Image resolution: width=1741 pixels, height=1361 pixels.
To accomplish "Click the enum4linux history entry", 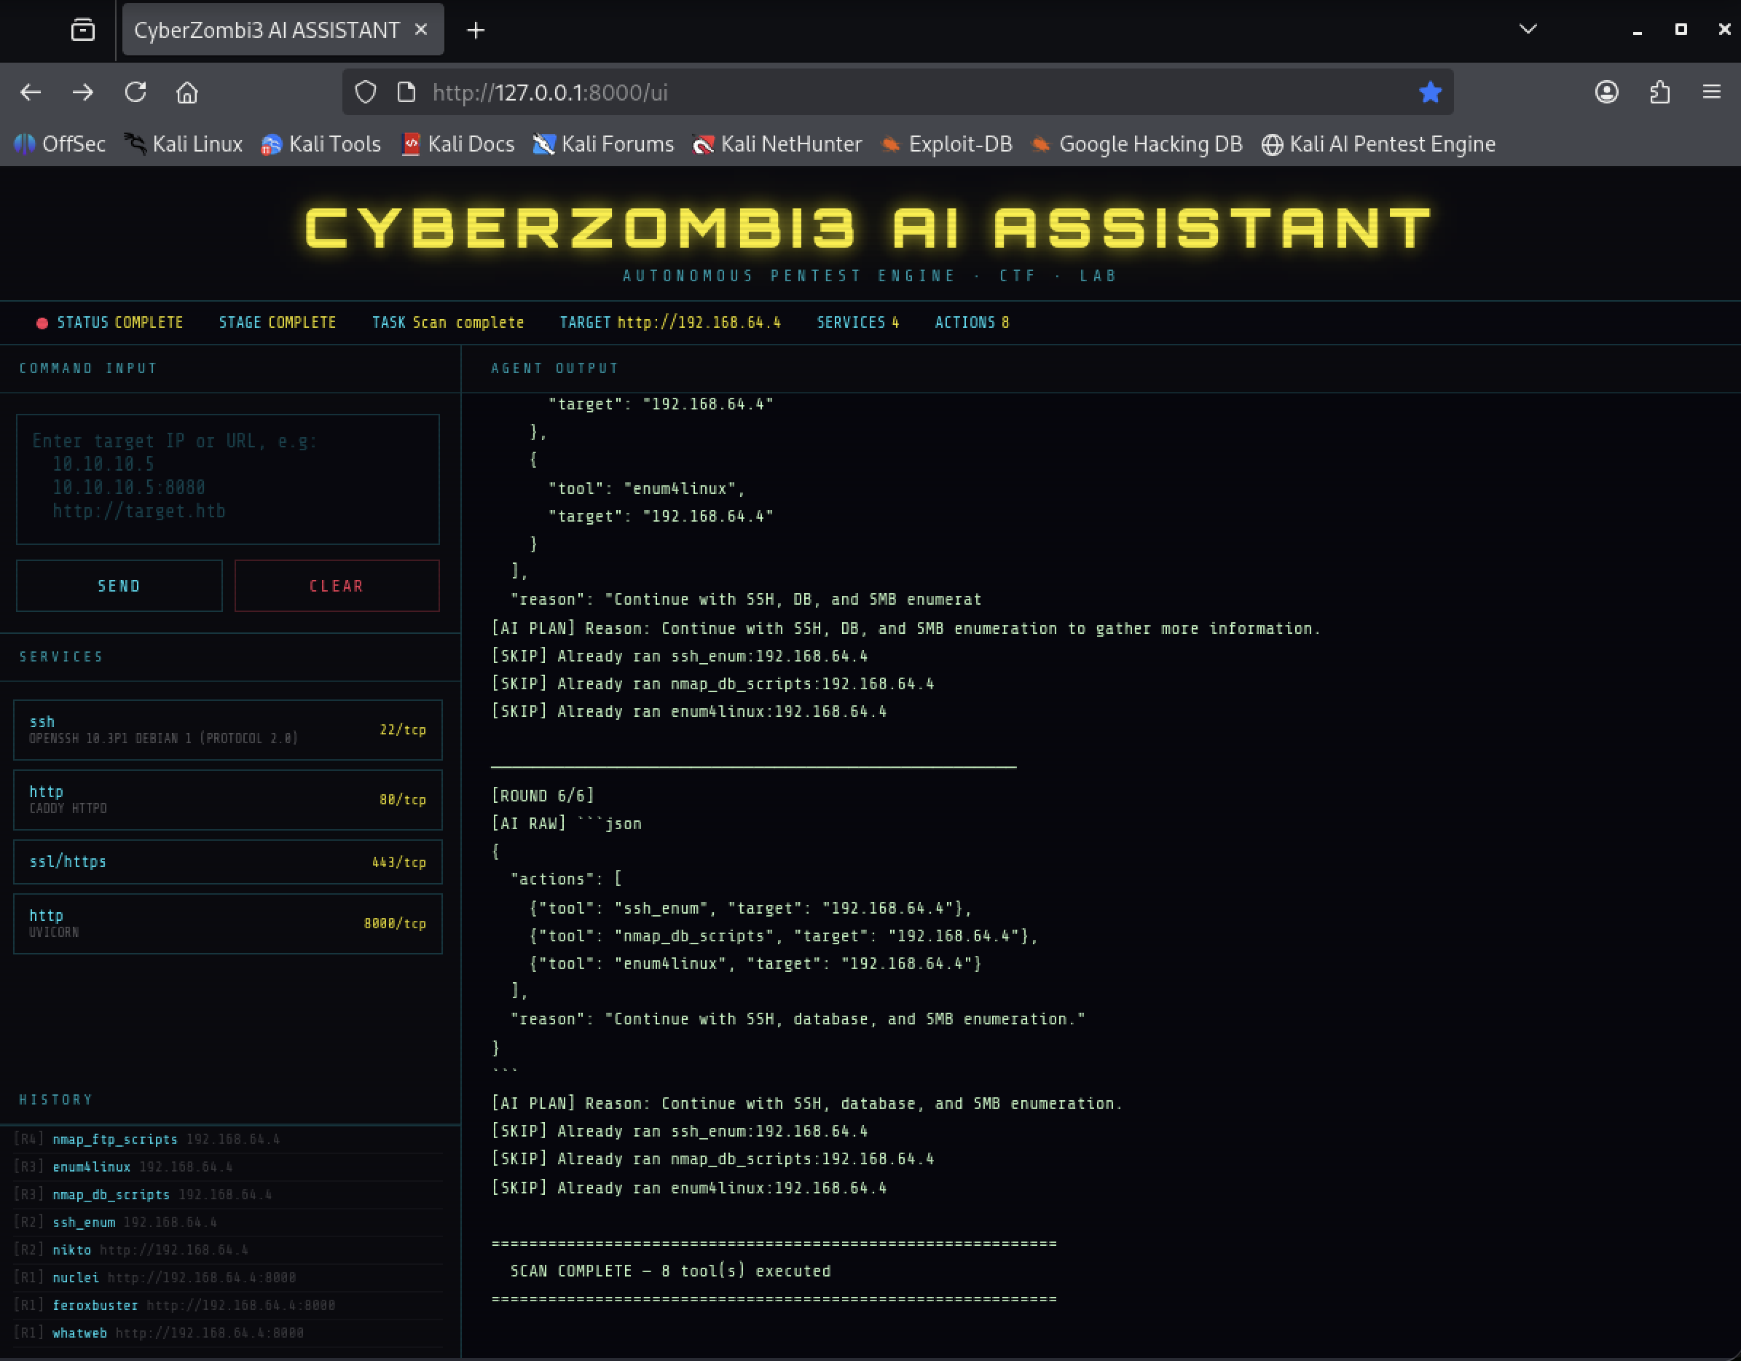I will [x=227, y=1166].
